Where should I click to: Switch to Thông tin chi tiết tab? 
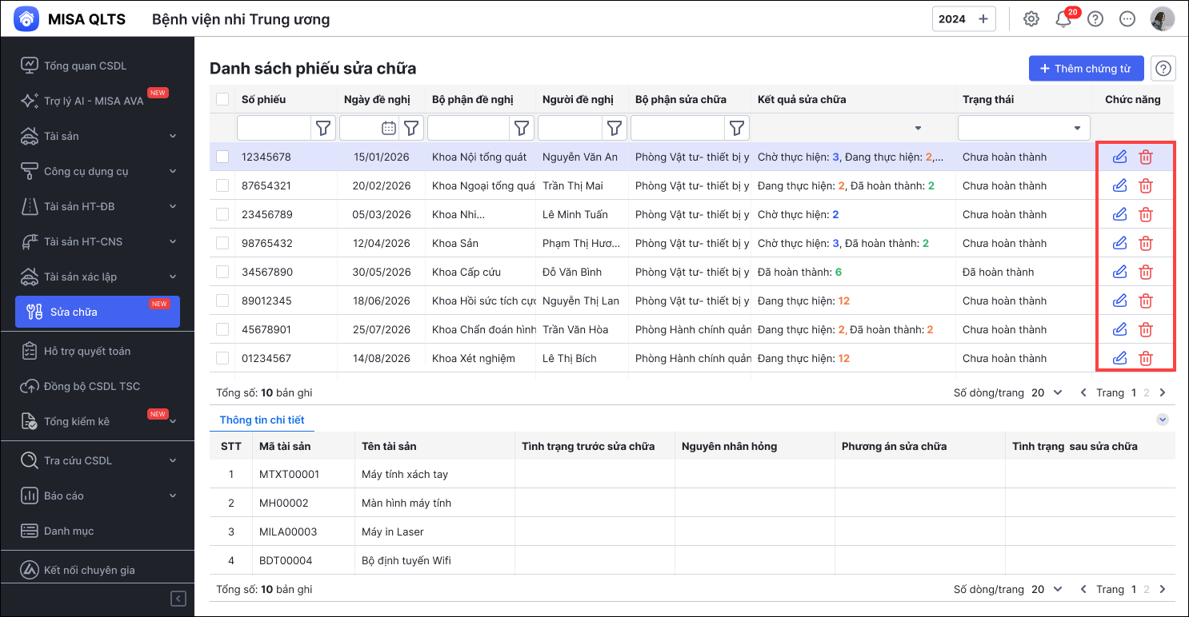[262, 420]
